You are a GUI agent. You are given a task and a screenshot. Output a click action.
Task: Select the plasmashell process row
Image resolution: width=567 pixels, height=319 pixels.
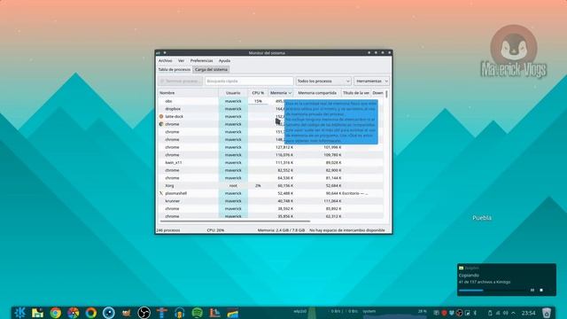tap(270, 193)
